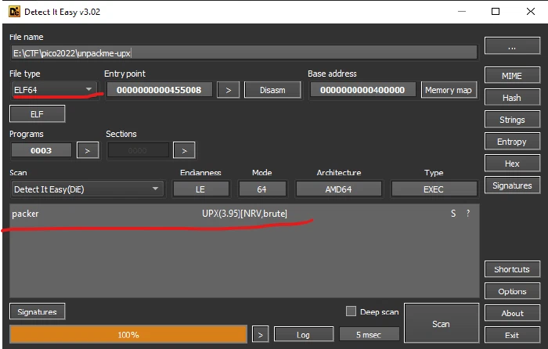
Task: Select the UPX(3.95)[NRV,brute] result text
Action: click(x=244, y=214)
